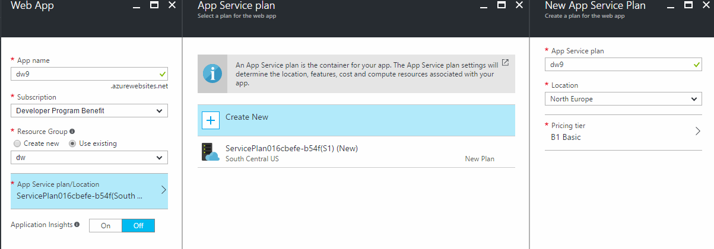Click Resource Group info tooltip icon

72,132
